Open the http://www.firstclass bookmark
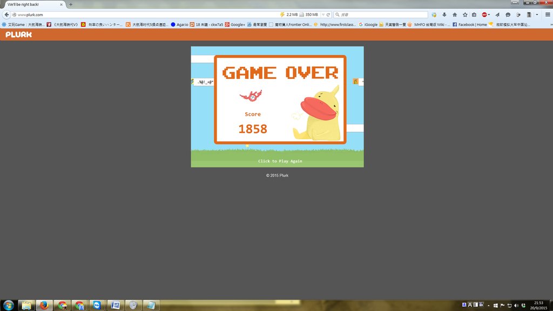This screenshot has width=553, height=311. (x=335, y=25)
